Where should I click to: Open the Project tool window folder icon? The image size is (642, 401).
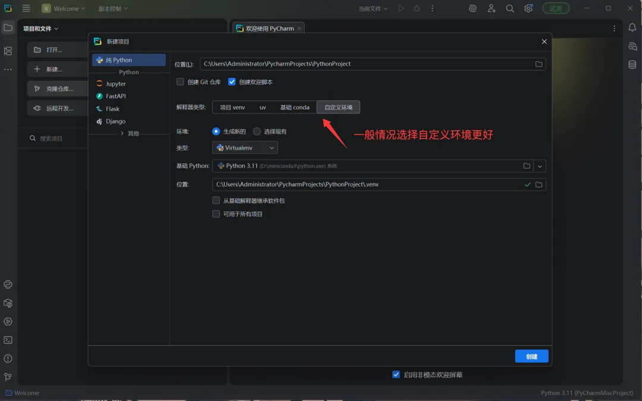8,28
